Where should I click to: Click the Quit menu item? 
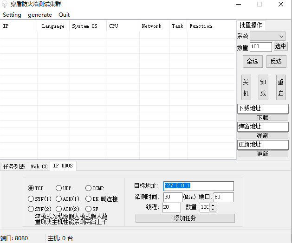point(64,14)
